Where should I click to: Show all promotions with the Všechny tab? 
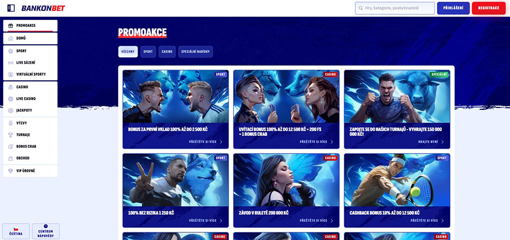coord(127,52)
